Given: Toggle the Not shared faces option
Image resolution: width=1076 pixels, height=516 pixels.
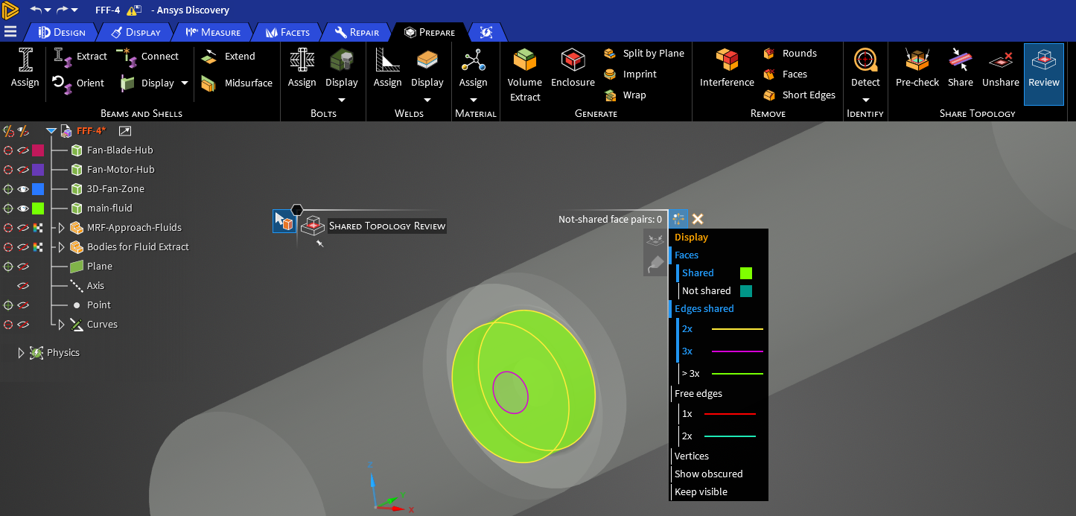Looking at the screenshot, I should pyautogui.click(x=706, y=291).
